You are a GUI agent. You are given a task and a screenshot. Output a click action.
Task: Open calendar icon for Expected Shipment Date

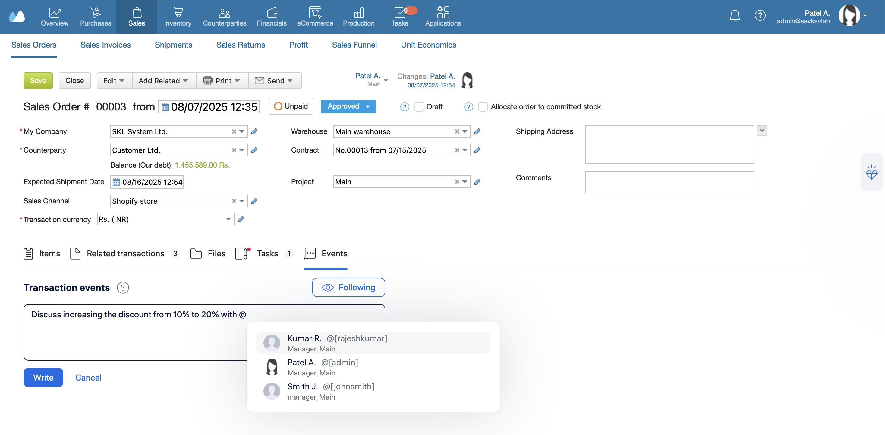pos(116,182)
